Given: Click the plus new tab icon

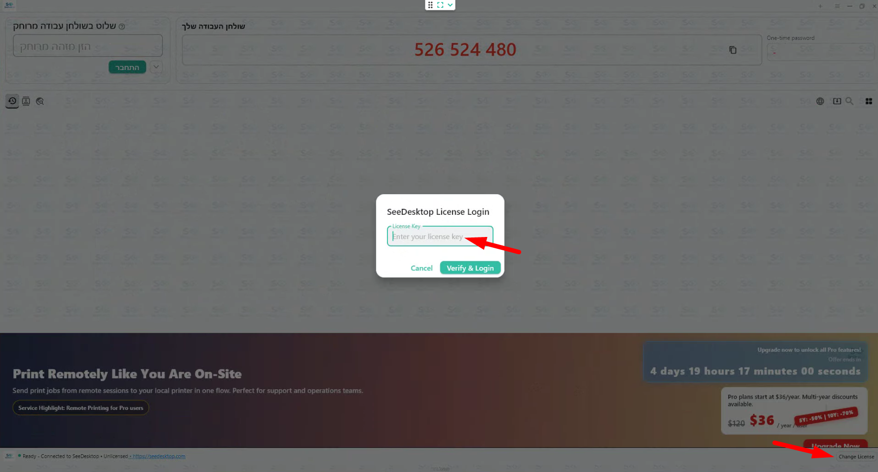Looking at the screenshot, I should click(x=820, y=6).
